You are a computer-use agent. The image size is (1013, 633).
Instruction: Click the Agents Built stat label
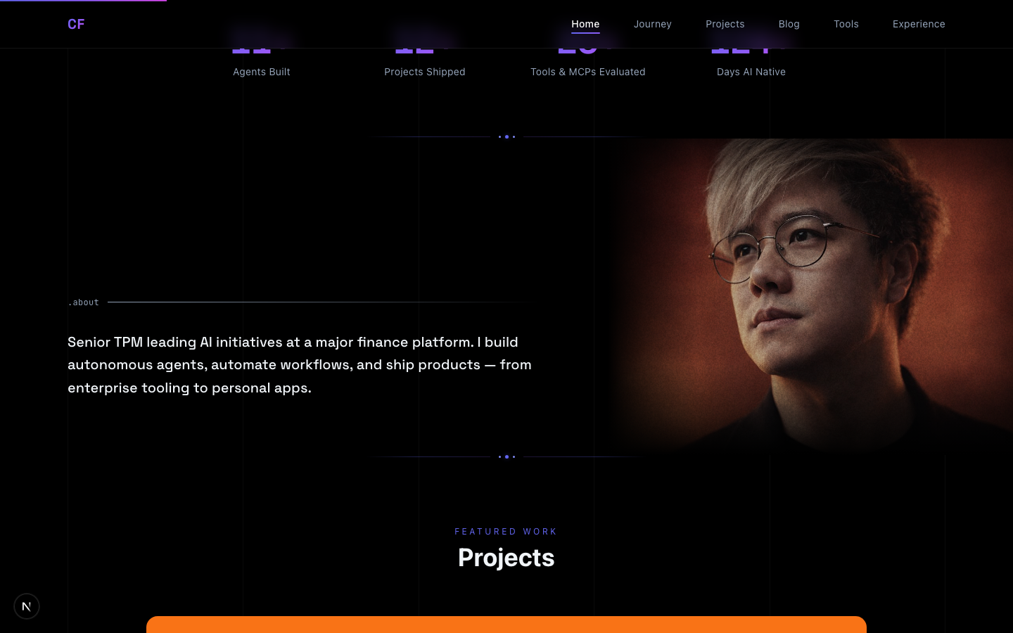tap(262, 72)
